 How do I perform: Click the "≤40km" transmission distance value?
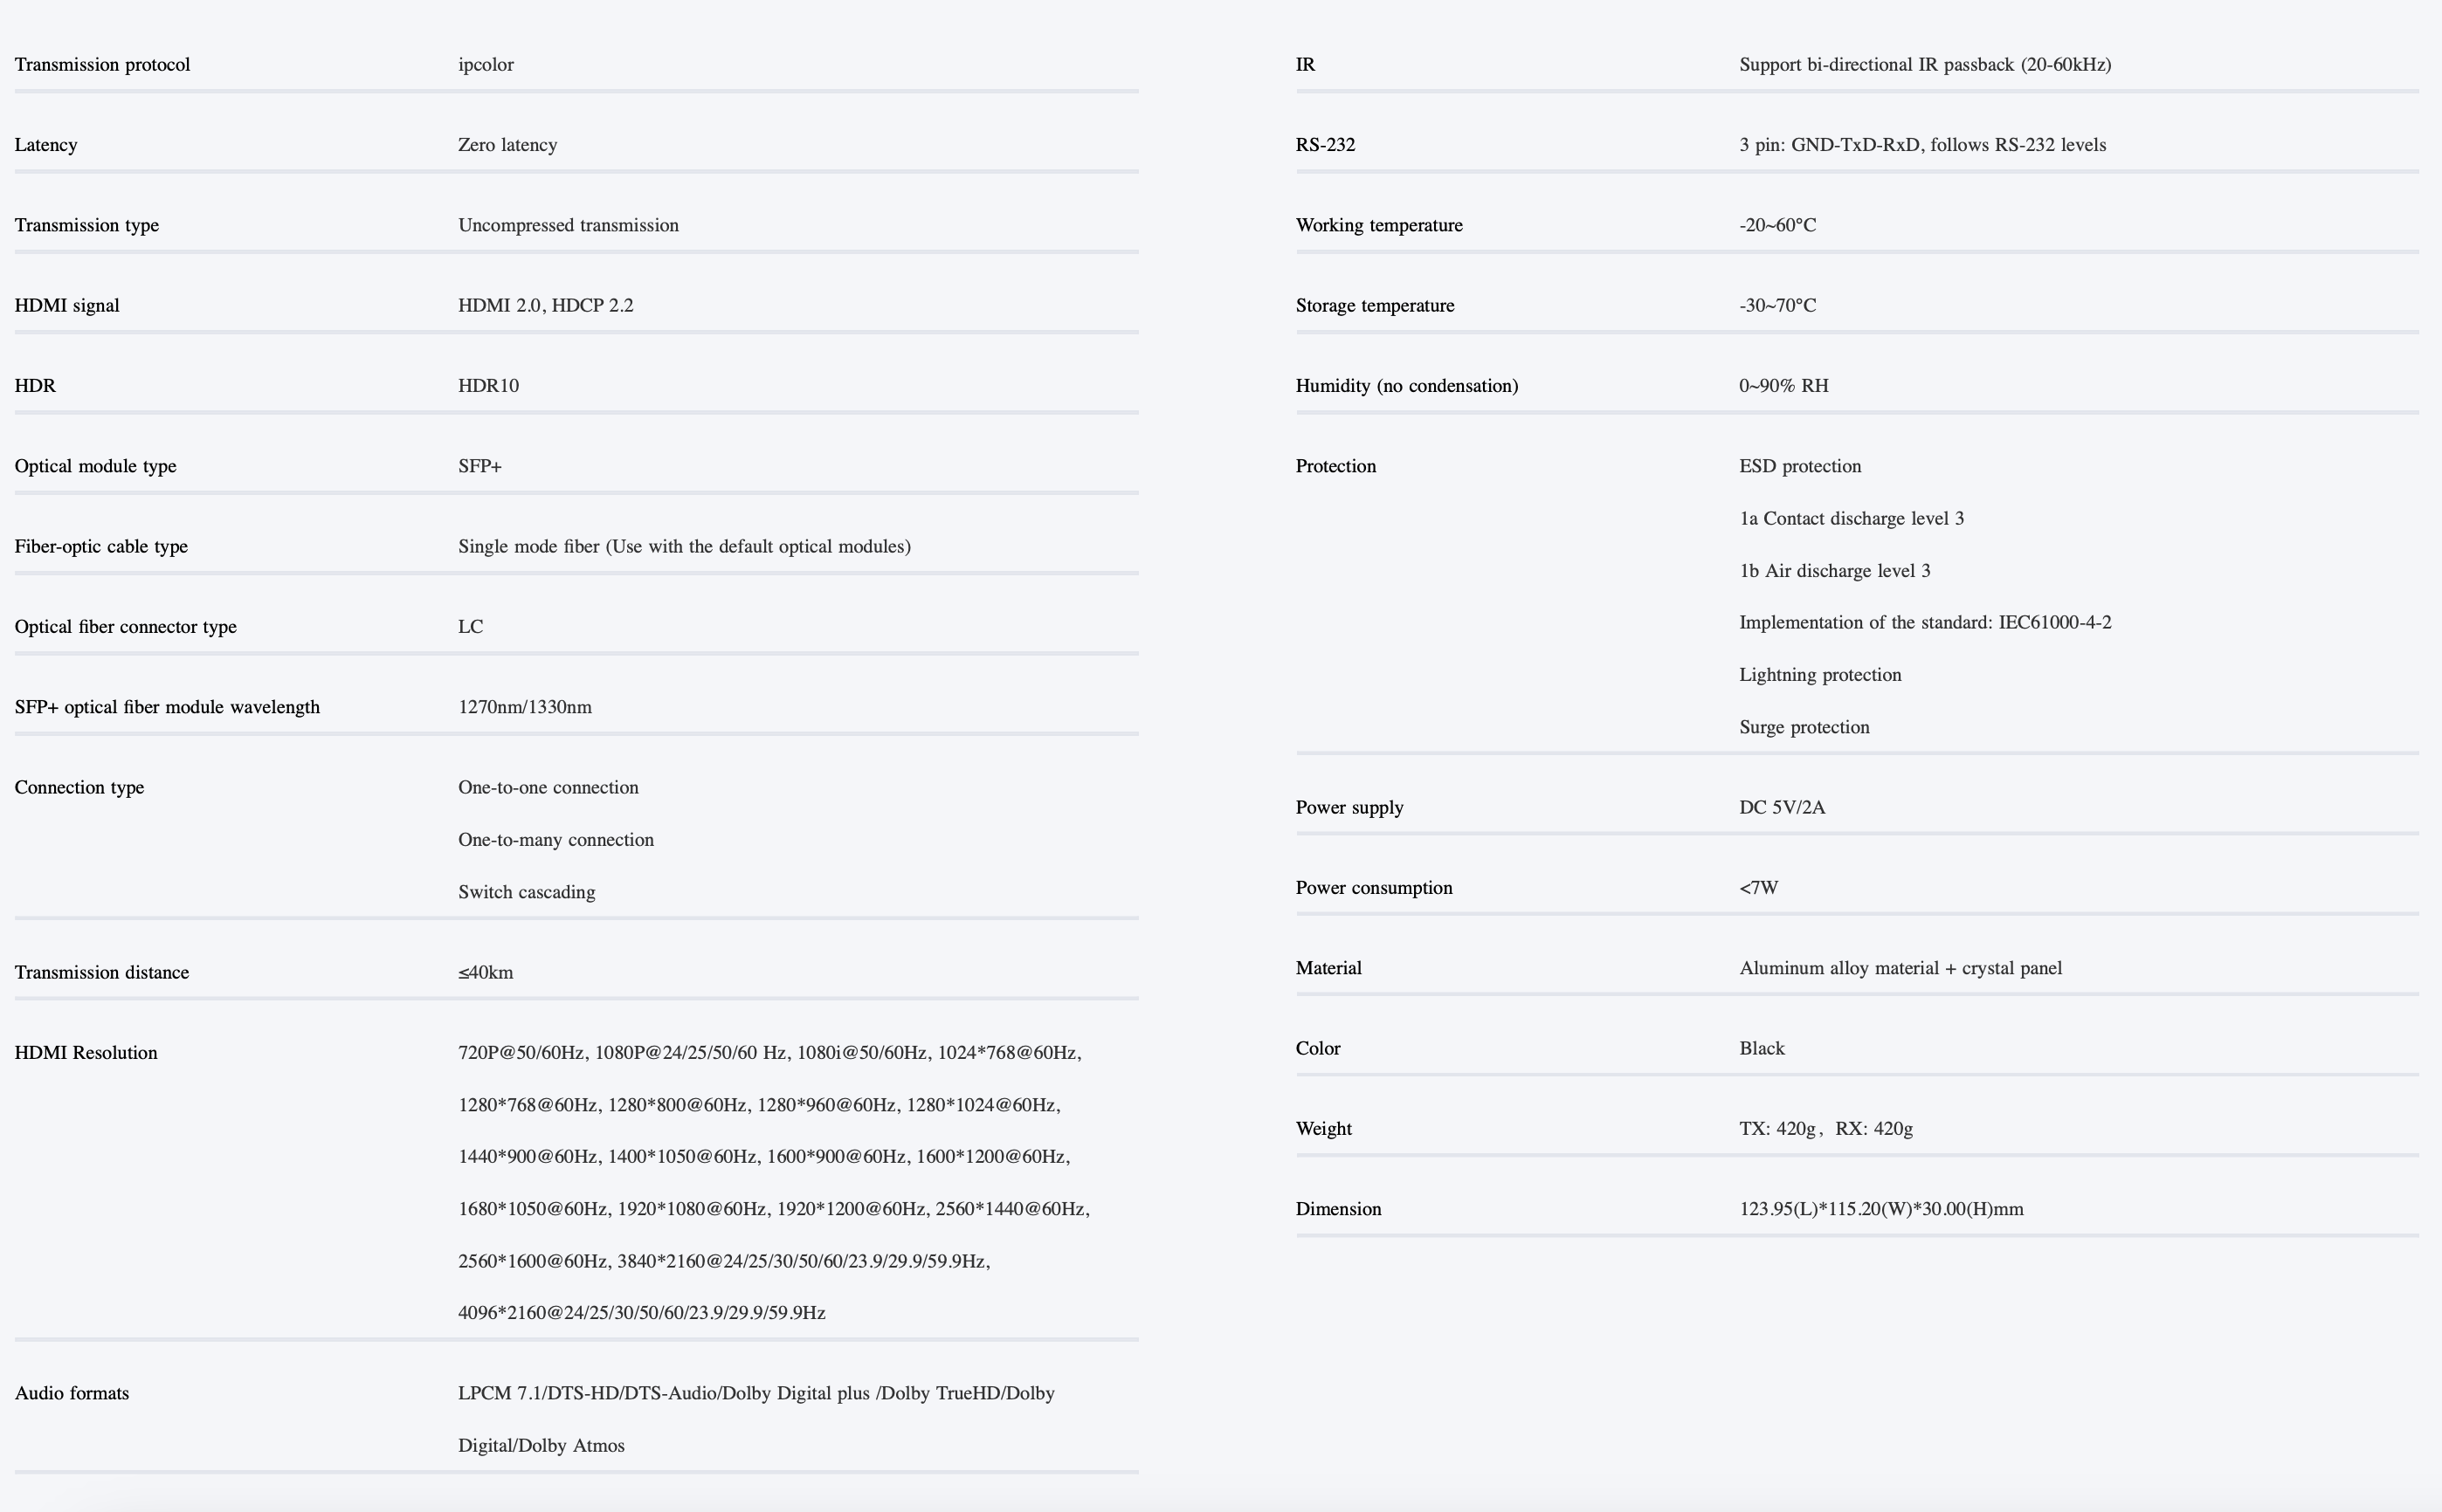coord(486,972)
